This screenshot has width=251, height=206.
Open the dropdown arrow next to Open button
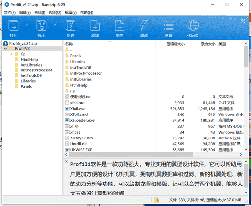pos(27,25)
